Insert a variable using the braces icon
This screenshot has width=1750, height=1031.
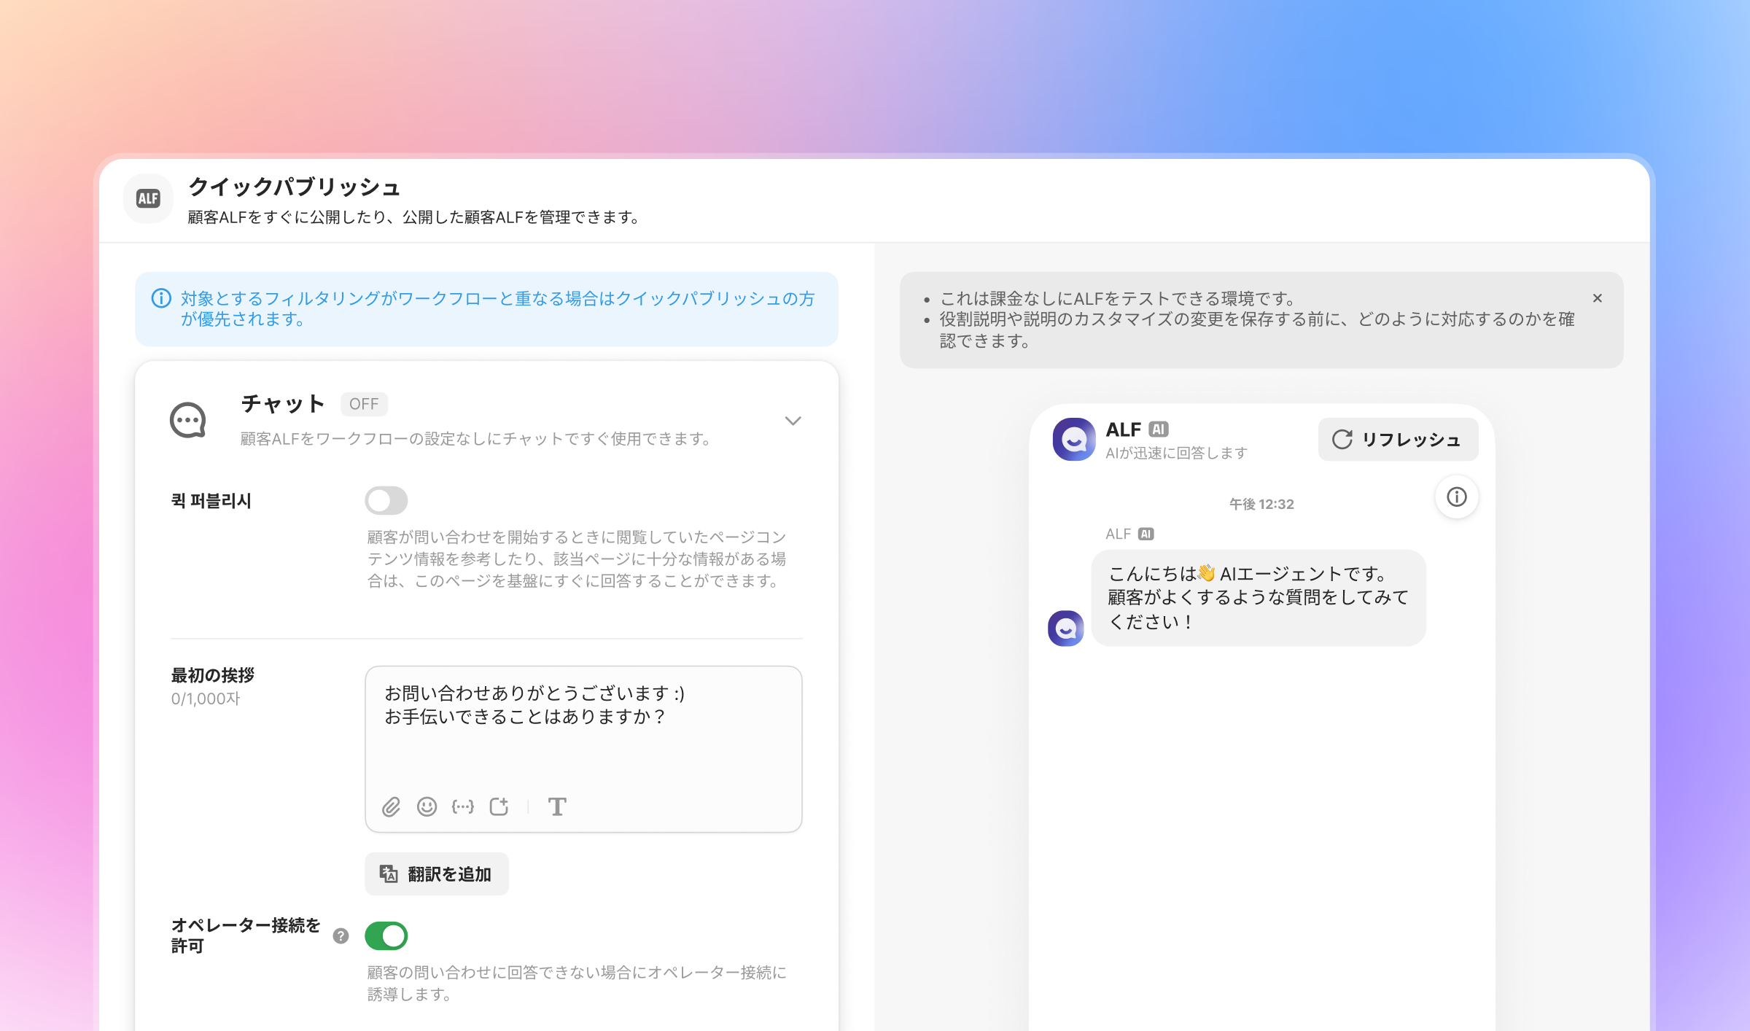click(x=462, y=806)
